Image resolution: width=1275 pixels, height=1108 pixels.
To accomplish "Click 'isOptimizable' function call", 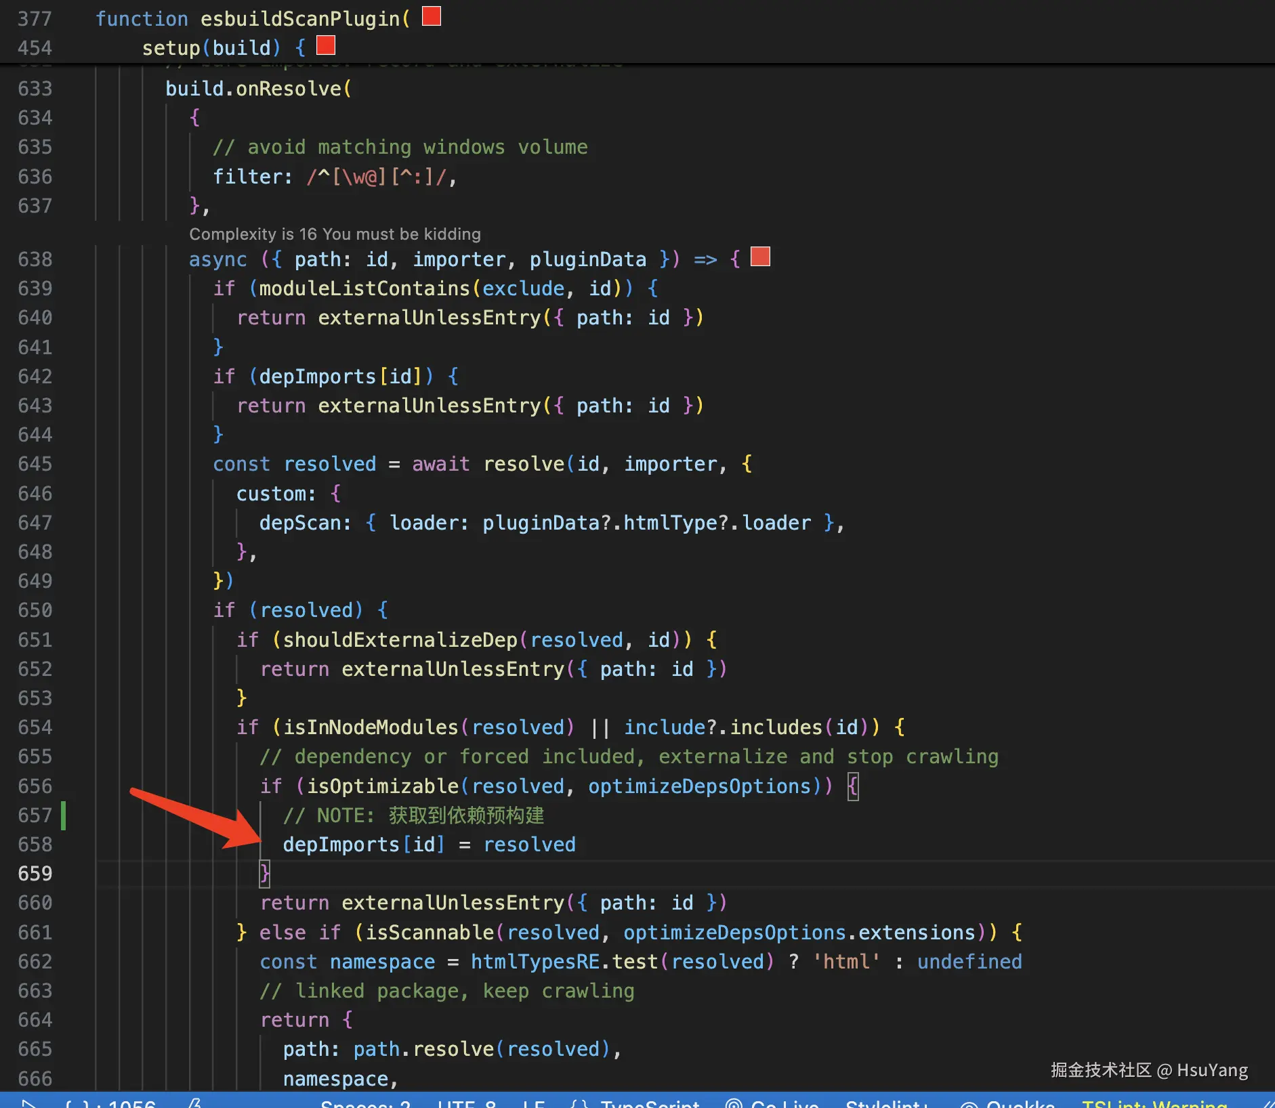I will click(383, 786).
